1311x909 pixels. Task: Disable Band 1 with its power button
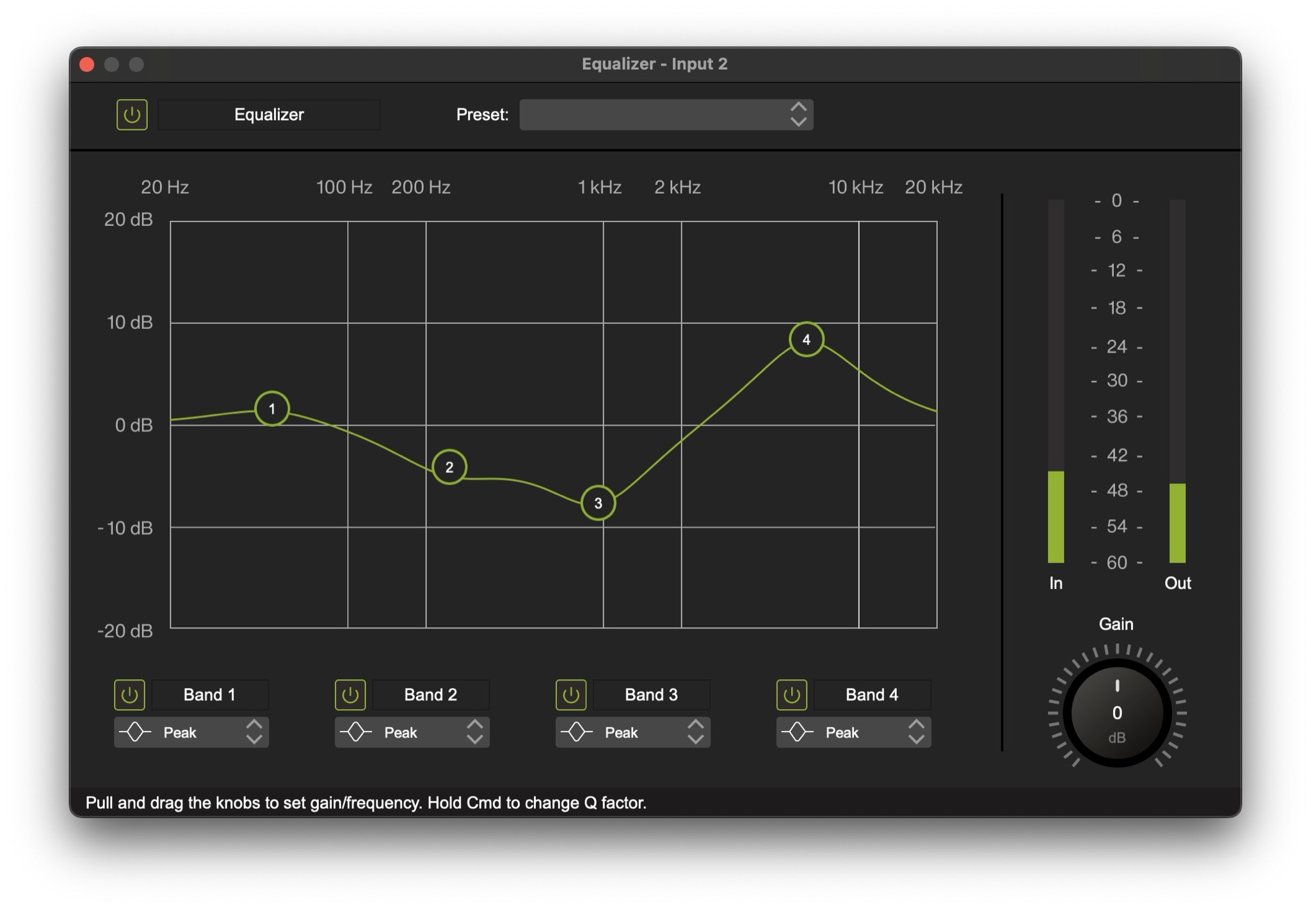[129, 695]
